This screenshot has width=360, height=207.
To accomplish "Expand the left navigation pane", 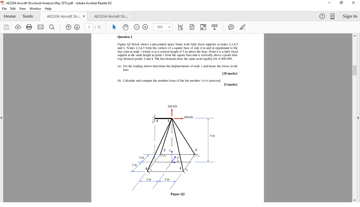I will 2,118.
